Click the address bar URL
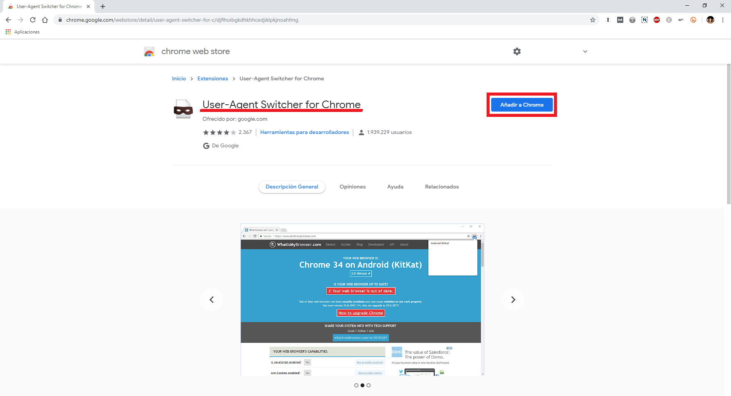The height and width of the screenshot is (396, 731). click(182, 20)
